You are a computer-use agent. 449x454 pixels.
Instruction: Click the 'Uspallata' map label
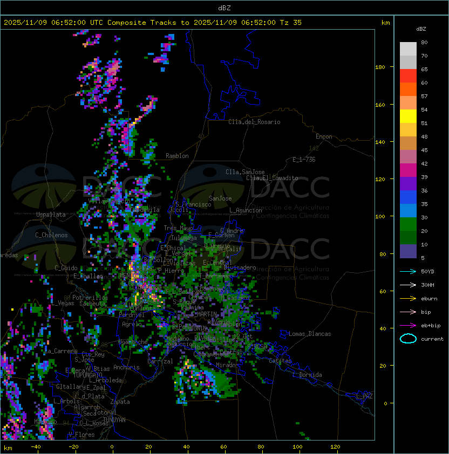[x=51, y=215]
